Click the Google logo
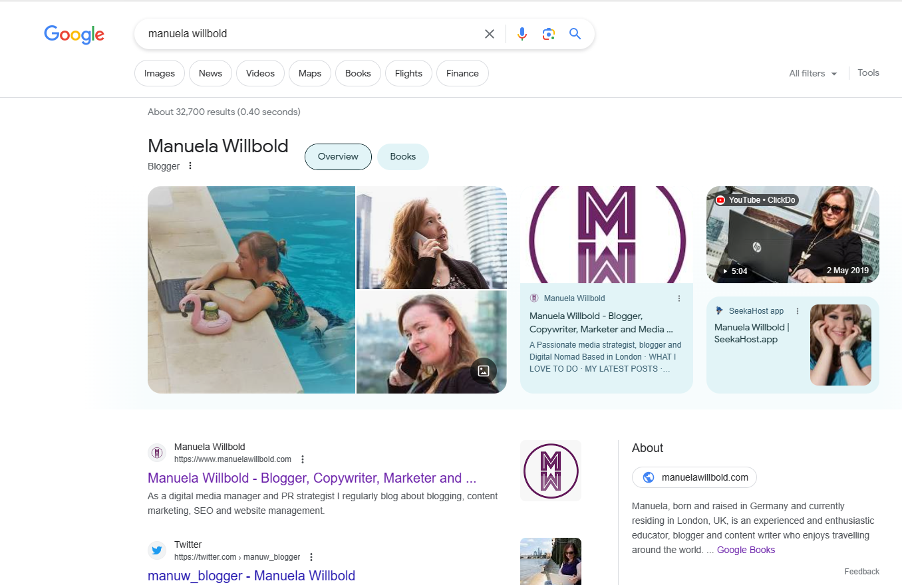This screenshot has height=585, width=902. pyautogui.click(x=74, y=34)
